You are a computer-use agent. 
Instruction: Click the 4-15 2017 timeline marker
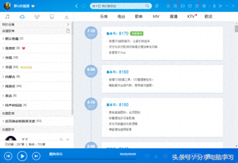pyautogui.click(x=91, y=104)
